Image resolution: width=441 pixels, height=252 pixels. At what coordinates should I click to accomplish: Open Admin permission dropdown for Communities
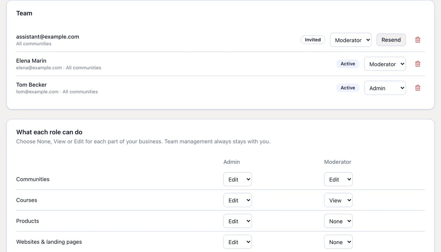point(238,179)
